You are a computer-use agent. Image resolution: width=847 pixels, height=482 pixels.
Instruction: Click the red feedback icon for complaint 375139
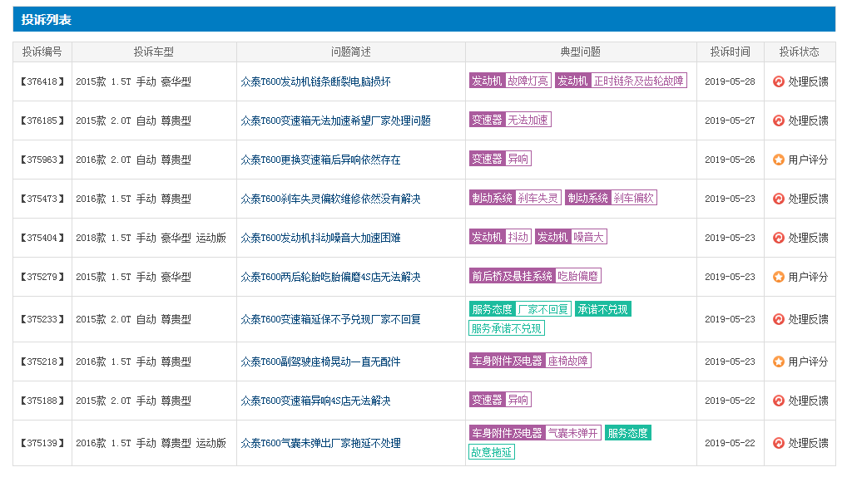779,443
